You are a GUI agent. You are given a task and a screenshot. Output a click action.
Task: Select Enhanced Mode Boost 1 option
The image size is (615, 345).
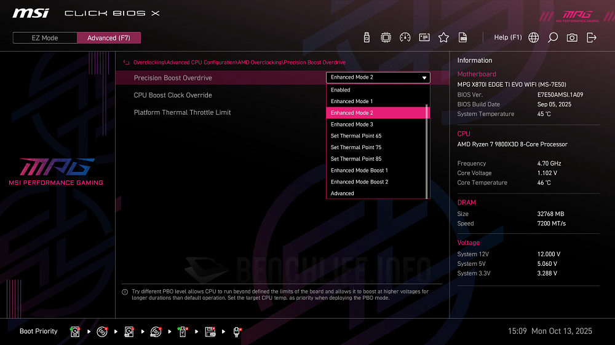click(x=359, y=171)
